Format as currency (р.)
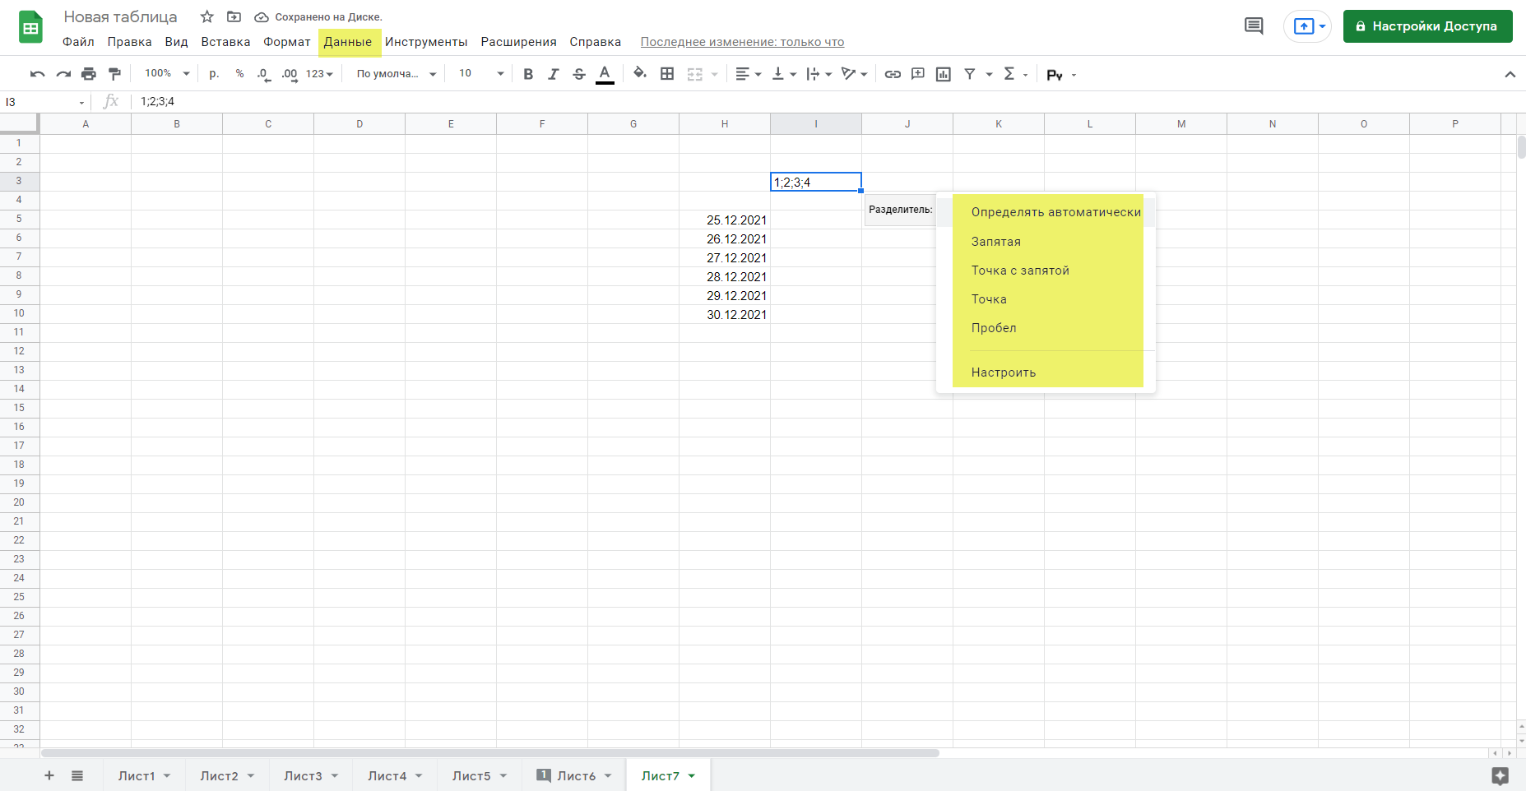This screenshot has width=1526, height=791. (x=214, y=74)
